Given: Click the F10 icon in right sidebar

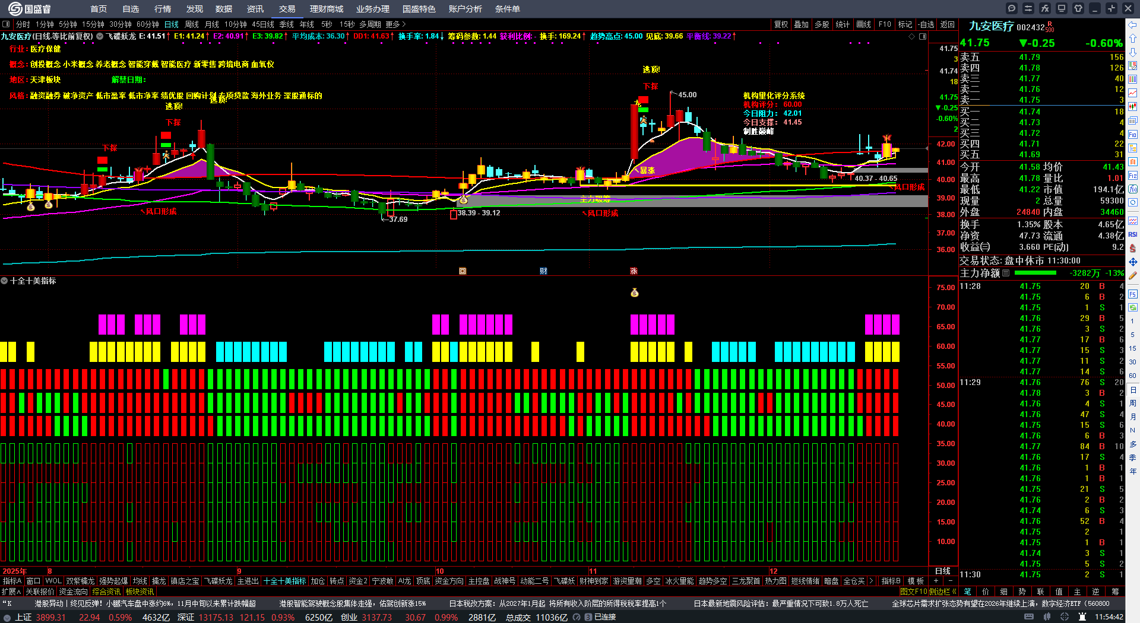Looking at the screenshot, I should tap(1133, 135).
